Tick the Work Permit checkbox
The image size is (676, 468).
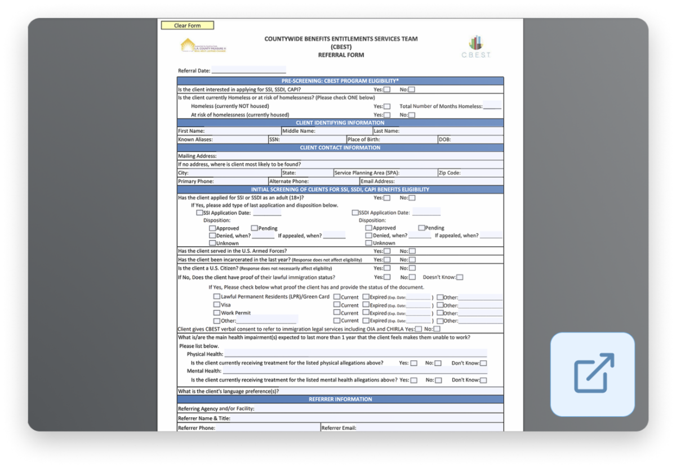click(217, 313)
